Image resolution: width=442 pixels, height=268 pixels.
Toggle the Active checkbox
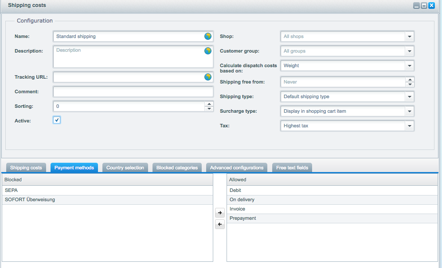[57, 120]
